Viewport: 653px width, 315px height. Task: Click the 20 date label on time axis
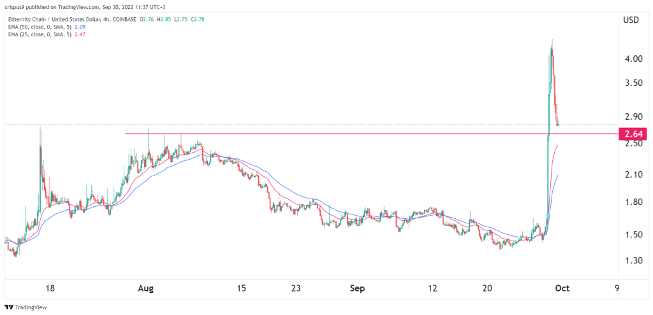tap(488, 289)
